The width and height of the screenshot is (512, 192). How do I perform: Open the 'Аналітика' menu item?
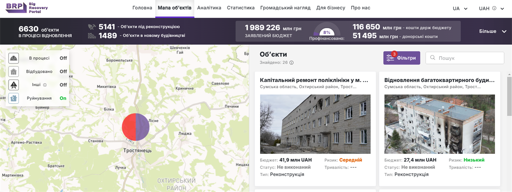(209, 8)
